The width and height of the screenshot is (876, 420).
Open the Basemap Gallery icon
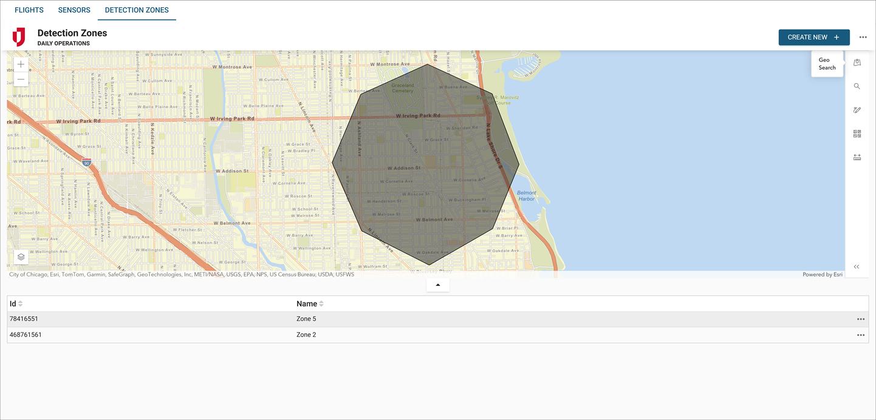pyautogui.click(x=857, y=134)
